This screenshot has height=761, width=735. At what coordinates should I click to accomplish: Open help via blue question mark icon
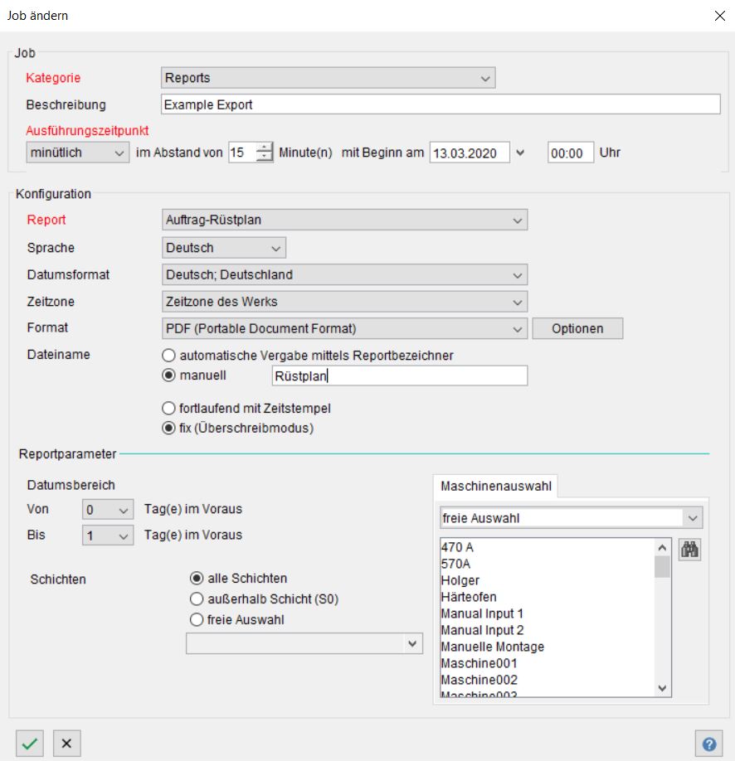tap(708, 744)
